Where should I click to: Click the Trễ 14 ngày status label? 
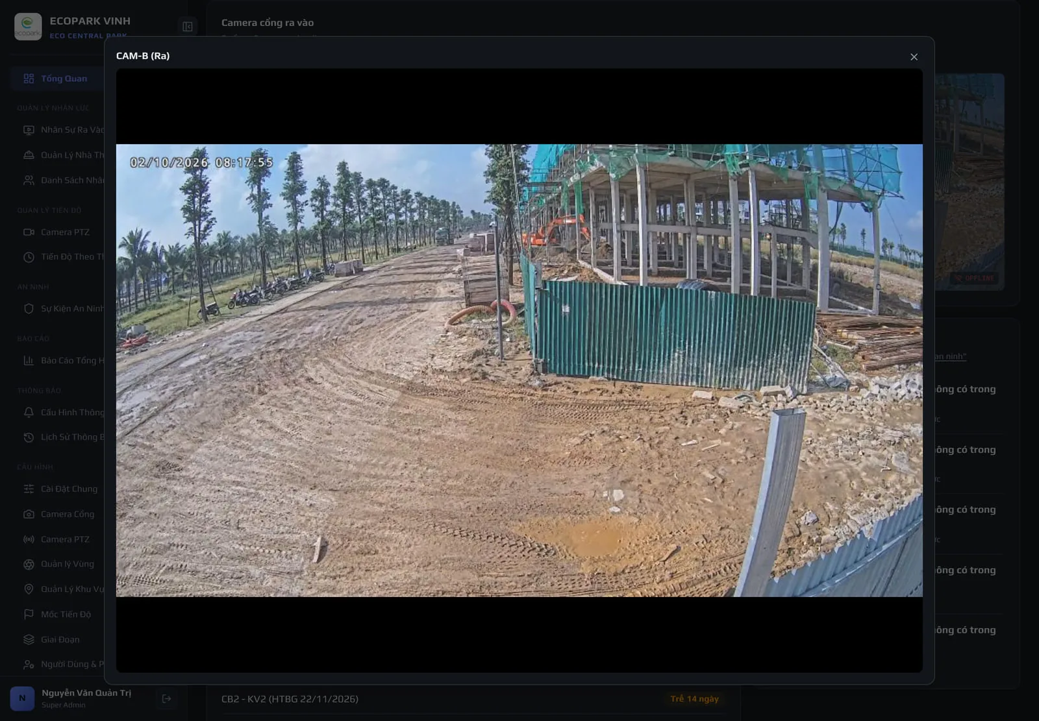click(694, 699)
